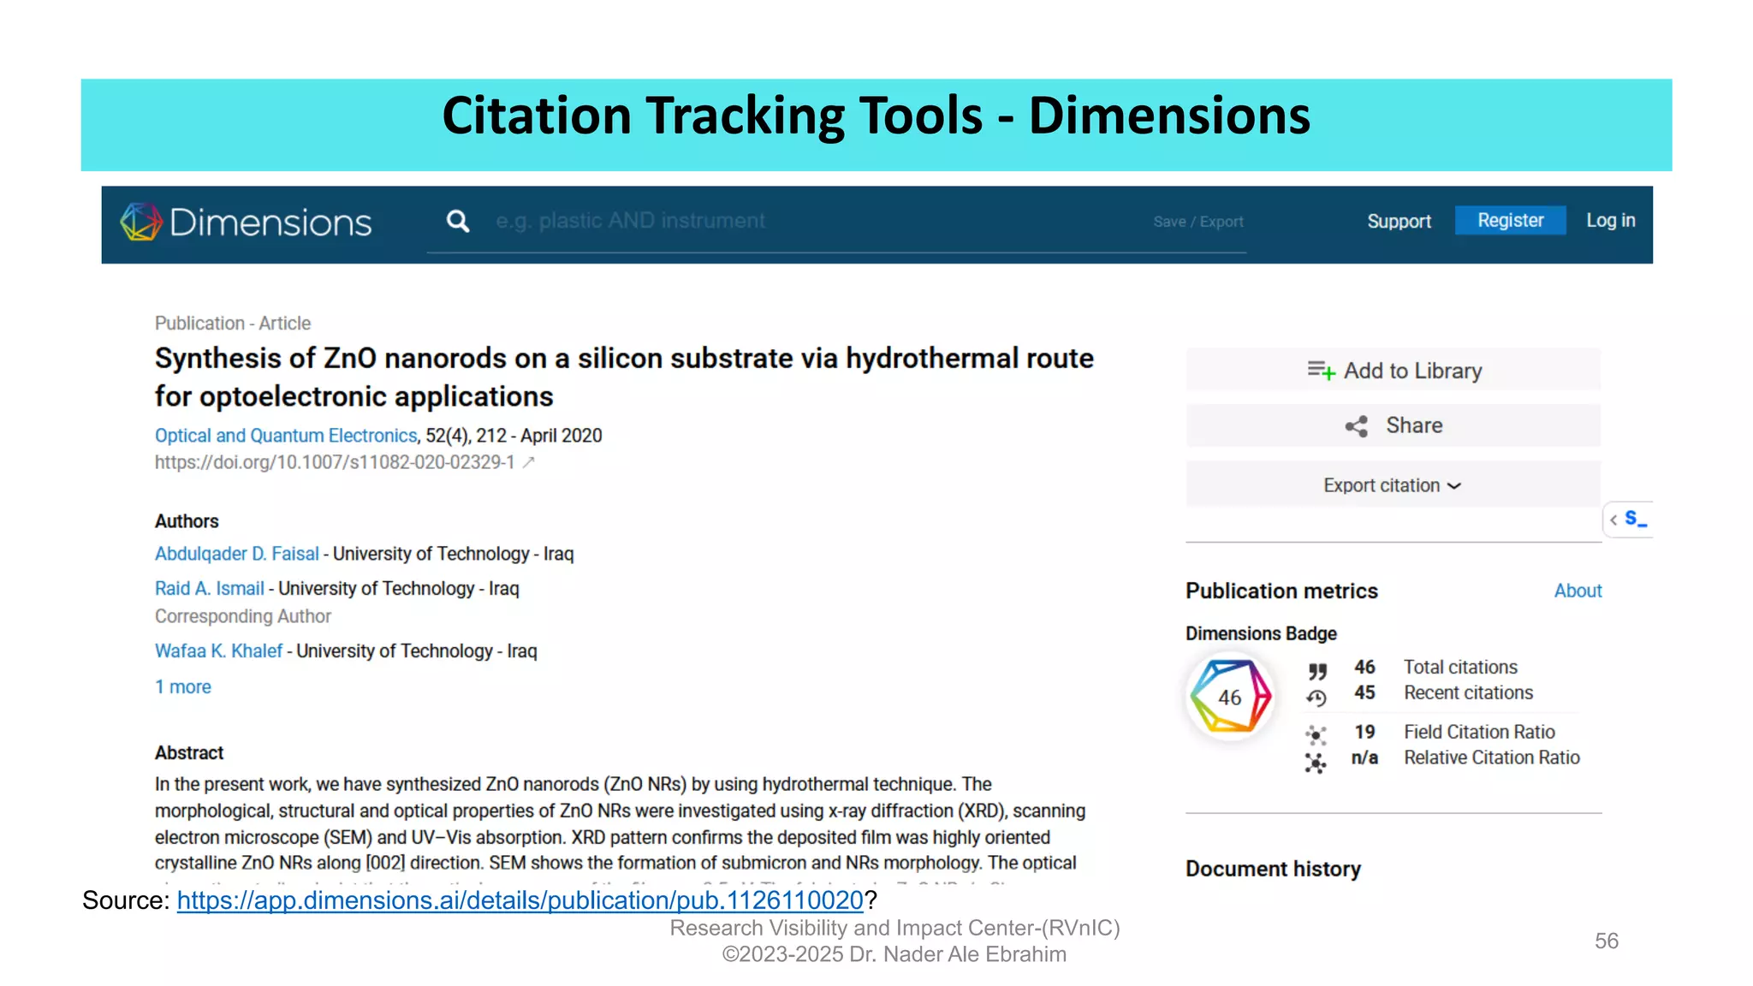Click the Dimensions wordmark text
The width and height of the screenshot is (1753, 986).
[270, 223]
